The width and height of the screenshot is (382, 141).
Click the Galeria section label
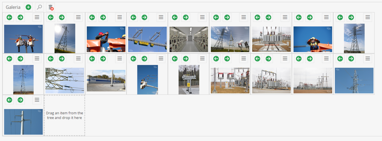(x=13, y=7)
